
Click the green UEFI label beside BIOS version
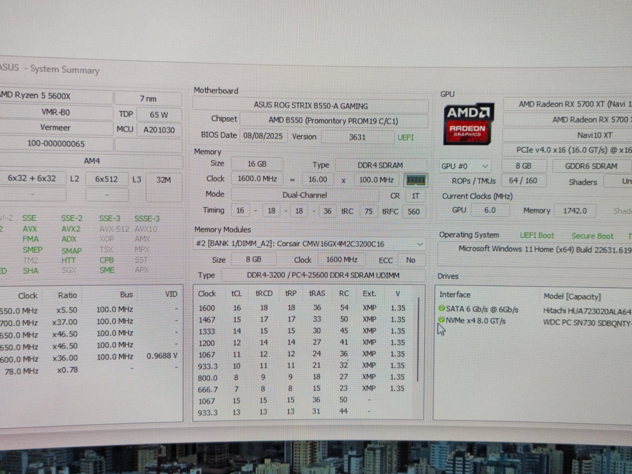point(405,137)
